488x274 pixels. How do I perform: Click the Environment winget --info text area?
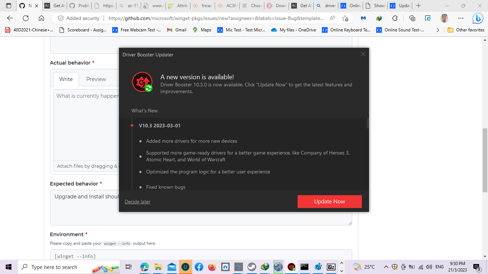[201, 255]
